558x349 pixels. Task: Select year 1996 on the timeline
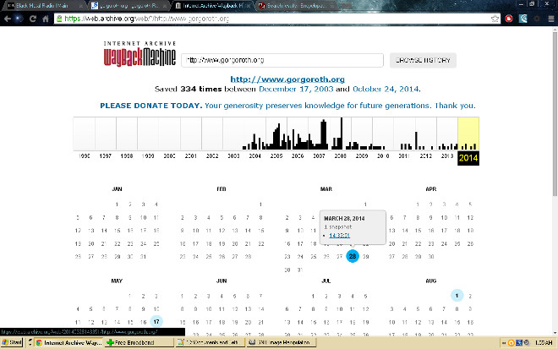click(x=84, y=155)
